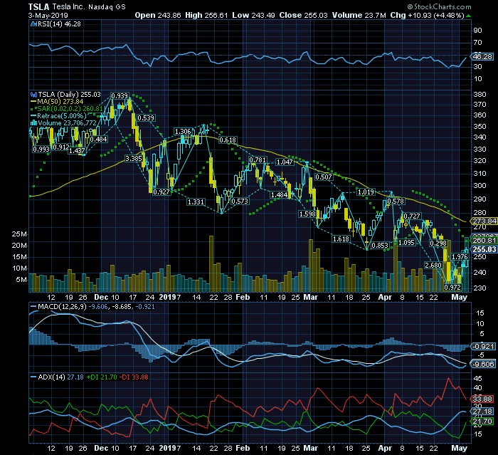Click the 1.618 retracement label
Image resolution: width=498 pixels, height=455 pixels.
tap(341, 239)
